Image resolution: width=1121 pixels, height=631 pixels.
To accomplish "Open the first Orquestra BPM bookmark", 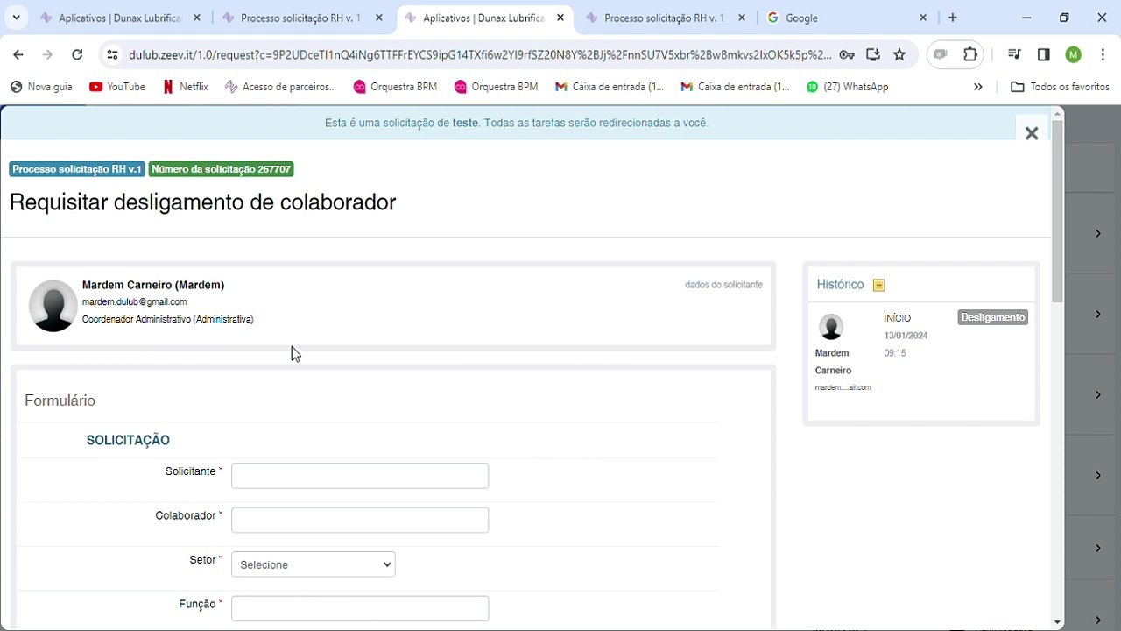I will coord(395,87).
